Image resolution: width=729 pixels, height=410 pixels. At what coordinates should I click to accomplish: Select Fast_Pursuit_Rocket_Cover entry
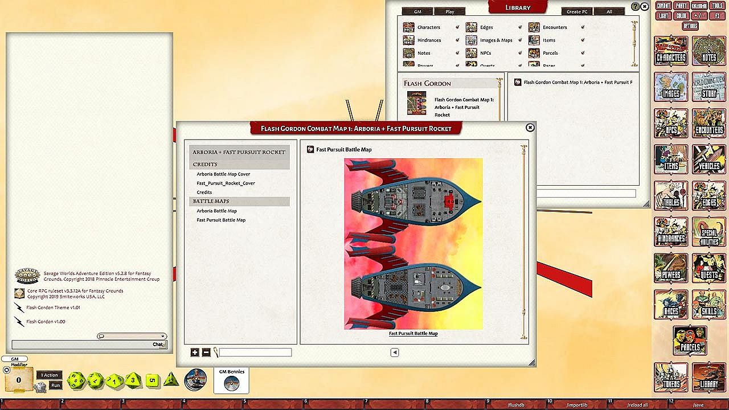pyautogui.click(x=226, y=183)
